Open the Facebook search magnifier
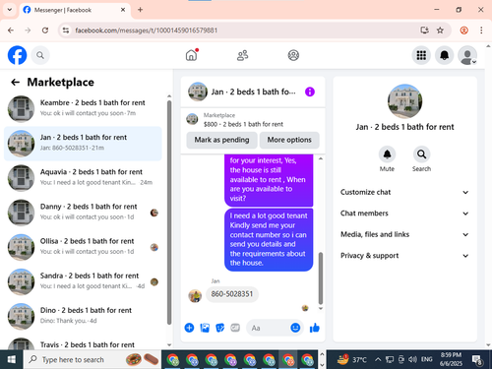Image resolution: width=492 pixels, height=369 pixels. 40,55
